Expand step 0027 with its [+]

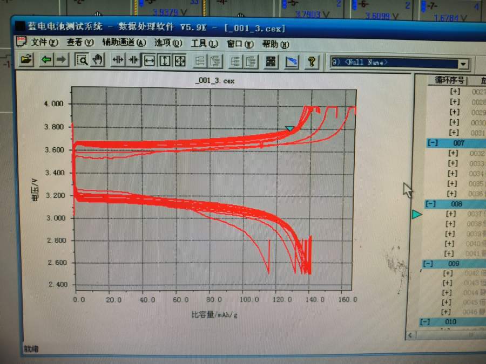455,91
